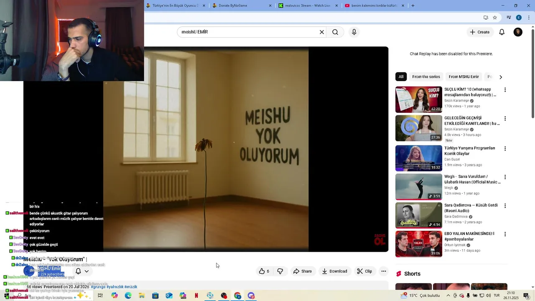Viewport: 535px width, 301px height.
Task: Open Netflix from the taskbar
Action: 196,296
